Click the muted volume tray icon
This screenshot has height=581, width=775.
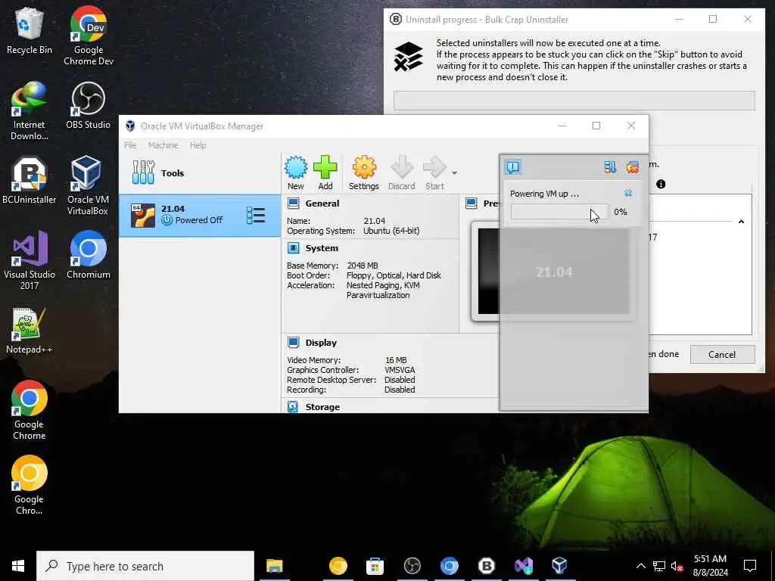click(677, 567)
